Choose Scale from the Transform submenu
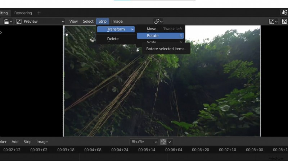The width and height of the screenshot is (288, 161). [160, 42]
